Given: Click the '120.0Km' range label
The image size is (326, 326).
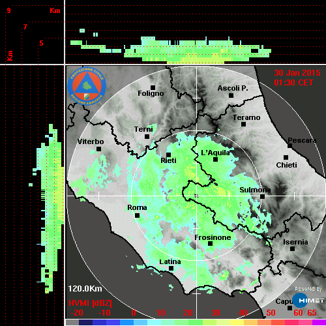Looking at the screenshot, I should [x=85, y=289].
